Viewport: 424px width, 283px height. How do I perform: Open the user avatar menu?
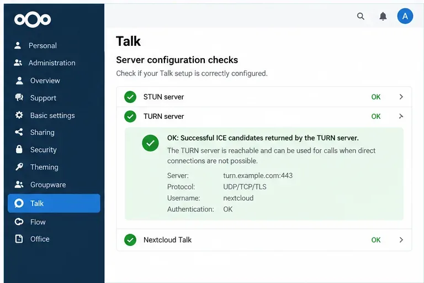coord(405,16)
